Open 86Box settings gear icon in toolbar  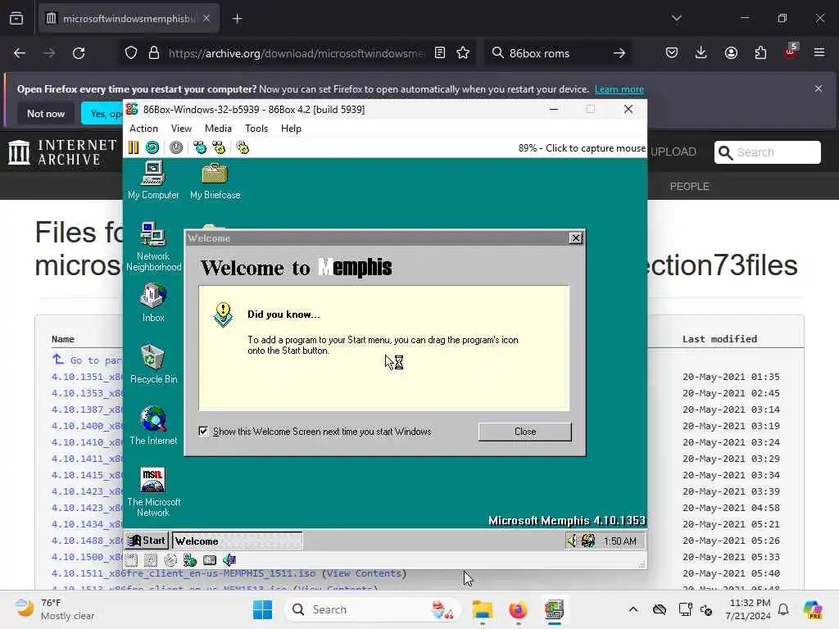coord(243,147)
